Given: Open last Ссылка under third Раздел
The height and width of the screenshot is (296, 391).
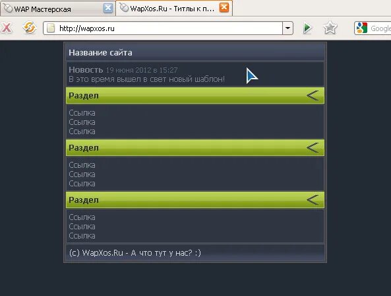Looking at the screenshot, I should point(82,236).
